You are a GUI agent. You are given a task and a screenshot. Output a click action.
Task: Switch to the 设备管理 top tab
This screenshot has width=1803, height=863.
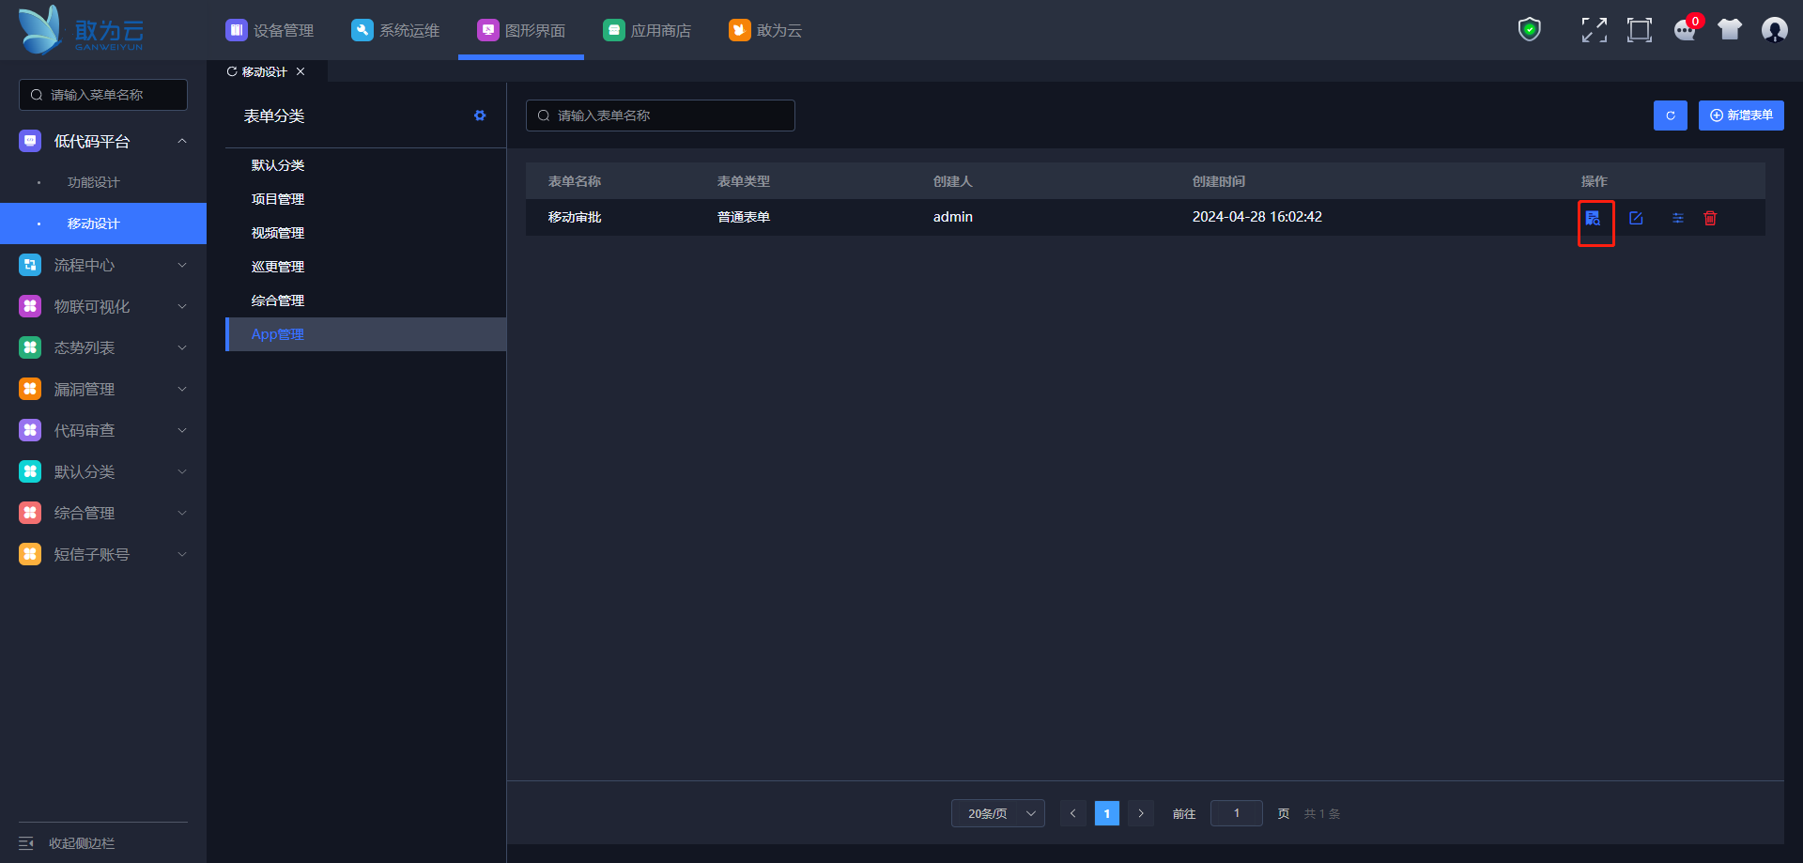point(270,30)
